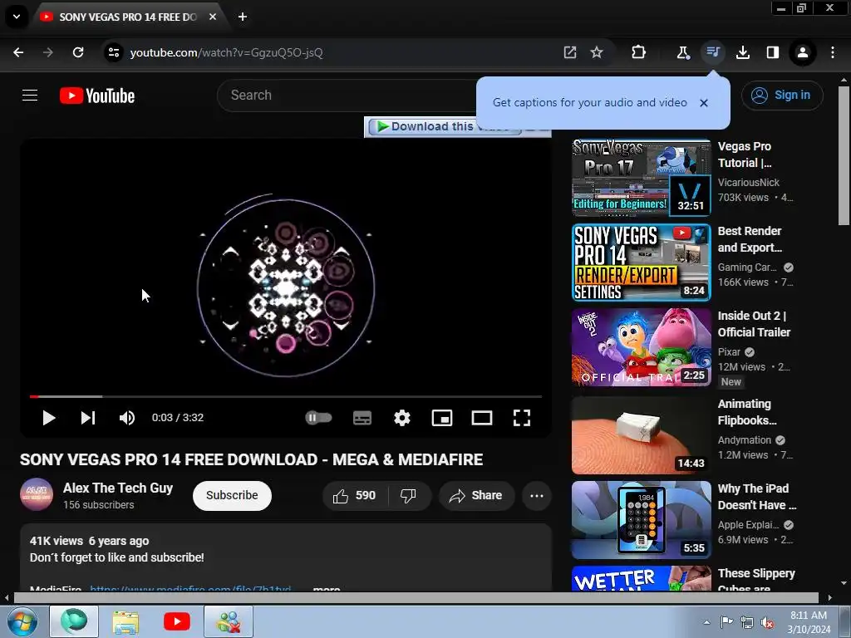Open video settings gear
Screen dimensions: 851x638
(402, 418)
